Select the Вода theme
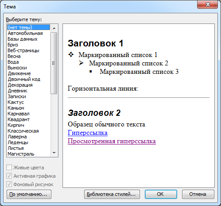Screen dimensions: 221x206 point(29,62)
